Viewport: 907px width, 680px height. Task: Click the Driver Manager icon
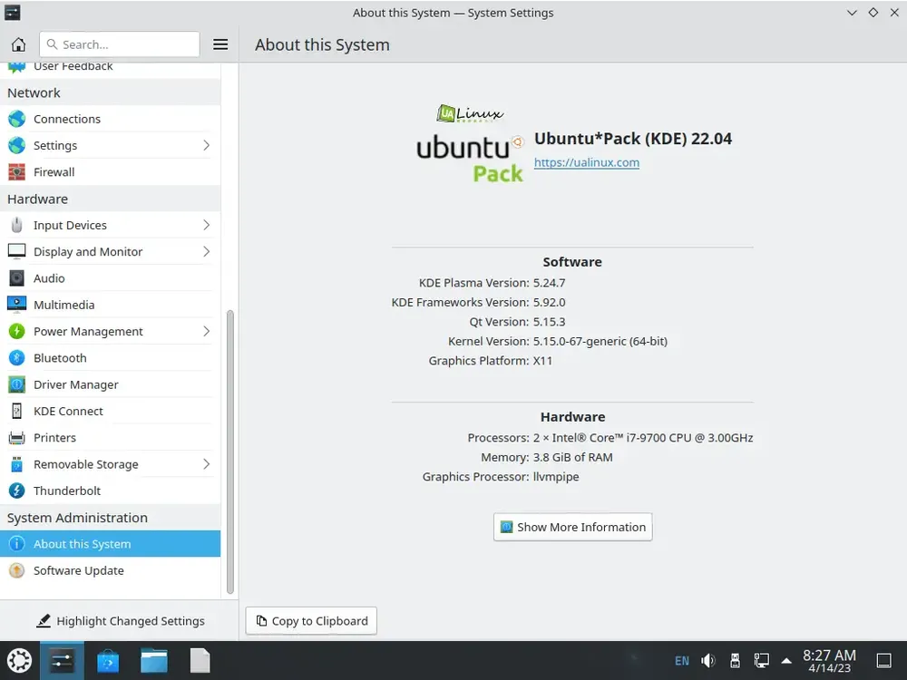(x=16, y=384)
